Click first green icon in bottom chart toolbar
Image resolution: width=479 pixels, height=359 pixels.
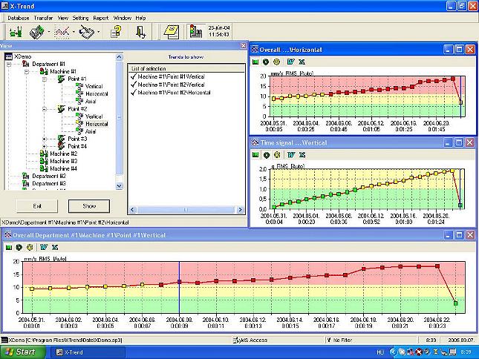8,247
